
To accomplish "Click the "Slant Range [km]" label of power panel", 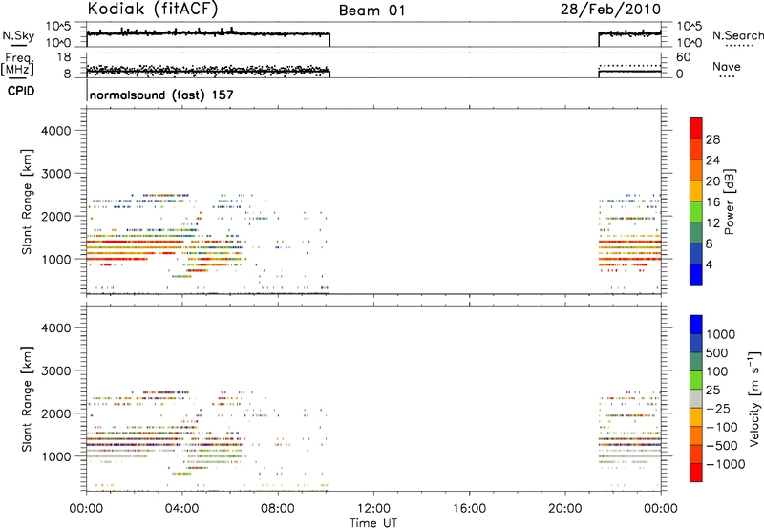I will (27, 201).
